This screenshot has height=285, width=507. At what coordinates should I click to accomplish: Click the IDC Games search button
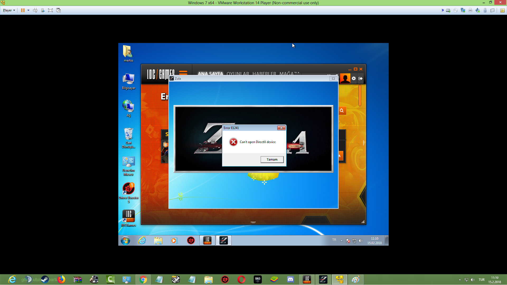[342, 111]
